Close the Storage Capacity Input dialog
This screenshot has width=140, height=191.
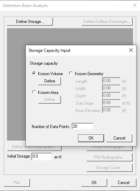click(131, 50)
